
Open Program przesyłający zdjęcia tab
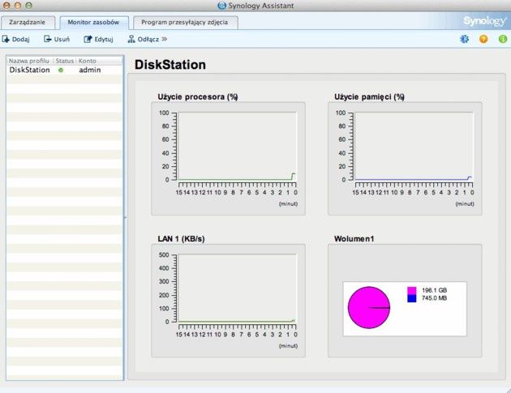tap(185, 23)
